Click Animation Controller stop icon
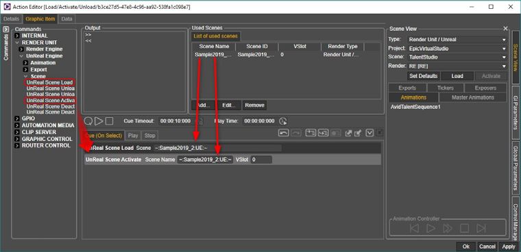Image resolution: width=521 pixels, height=252 pixels. click(464, 229)
